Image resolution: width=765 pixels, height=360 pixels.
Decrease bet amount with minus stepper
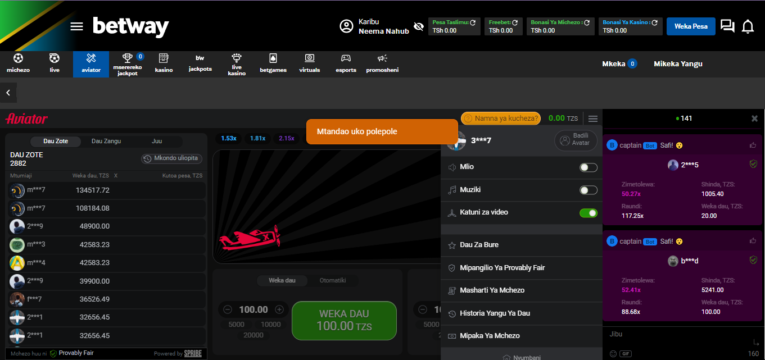pyautogui.click(x=228, y=309)
